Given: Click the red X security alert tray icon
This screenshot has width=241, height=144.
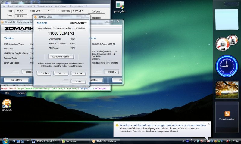Looking at the screenshot, I should [x=202, y=141].
